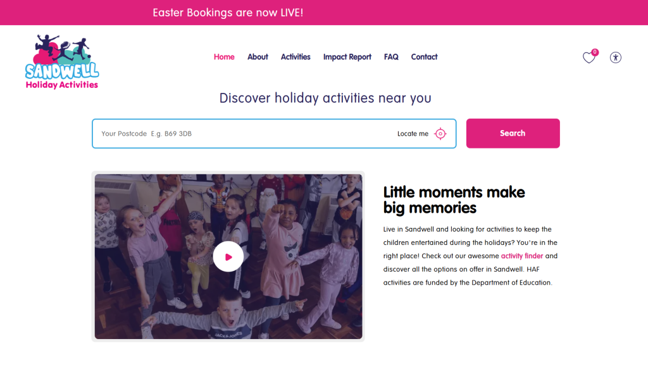Viewport: 648px width, 365px height.
Task: Click the Locate me text
Action: pyautogui.click(x=413, y=134)
